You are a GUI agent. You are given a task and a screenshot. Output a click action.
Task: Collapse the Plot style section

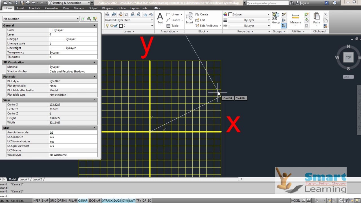(x=94, y=77)
